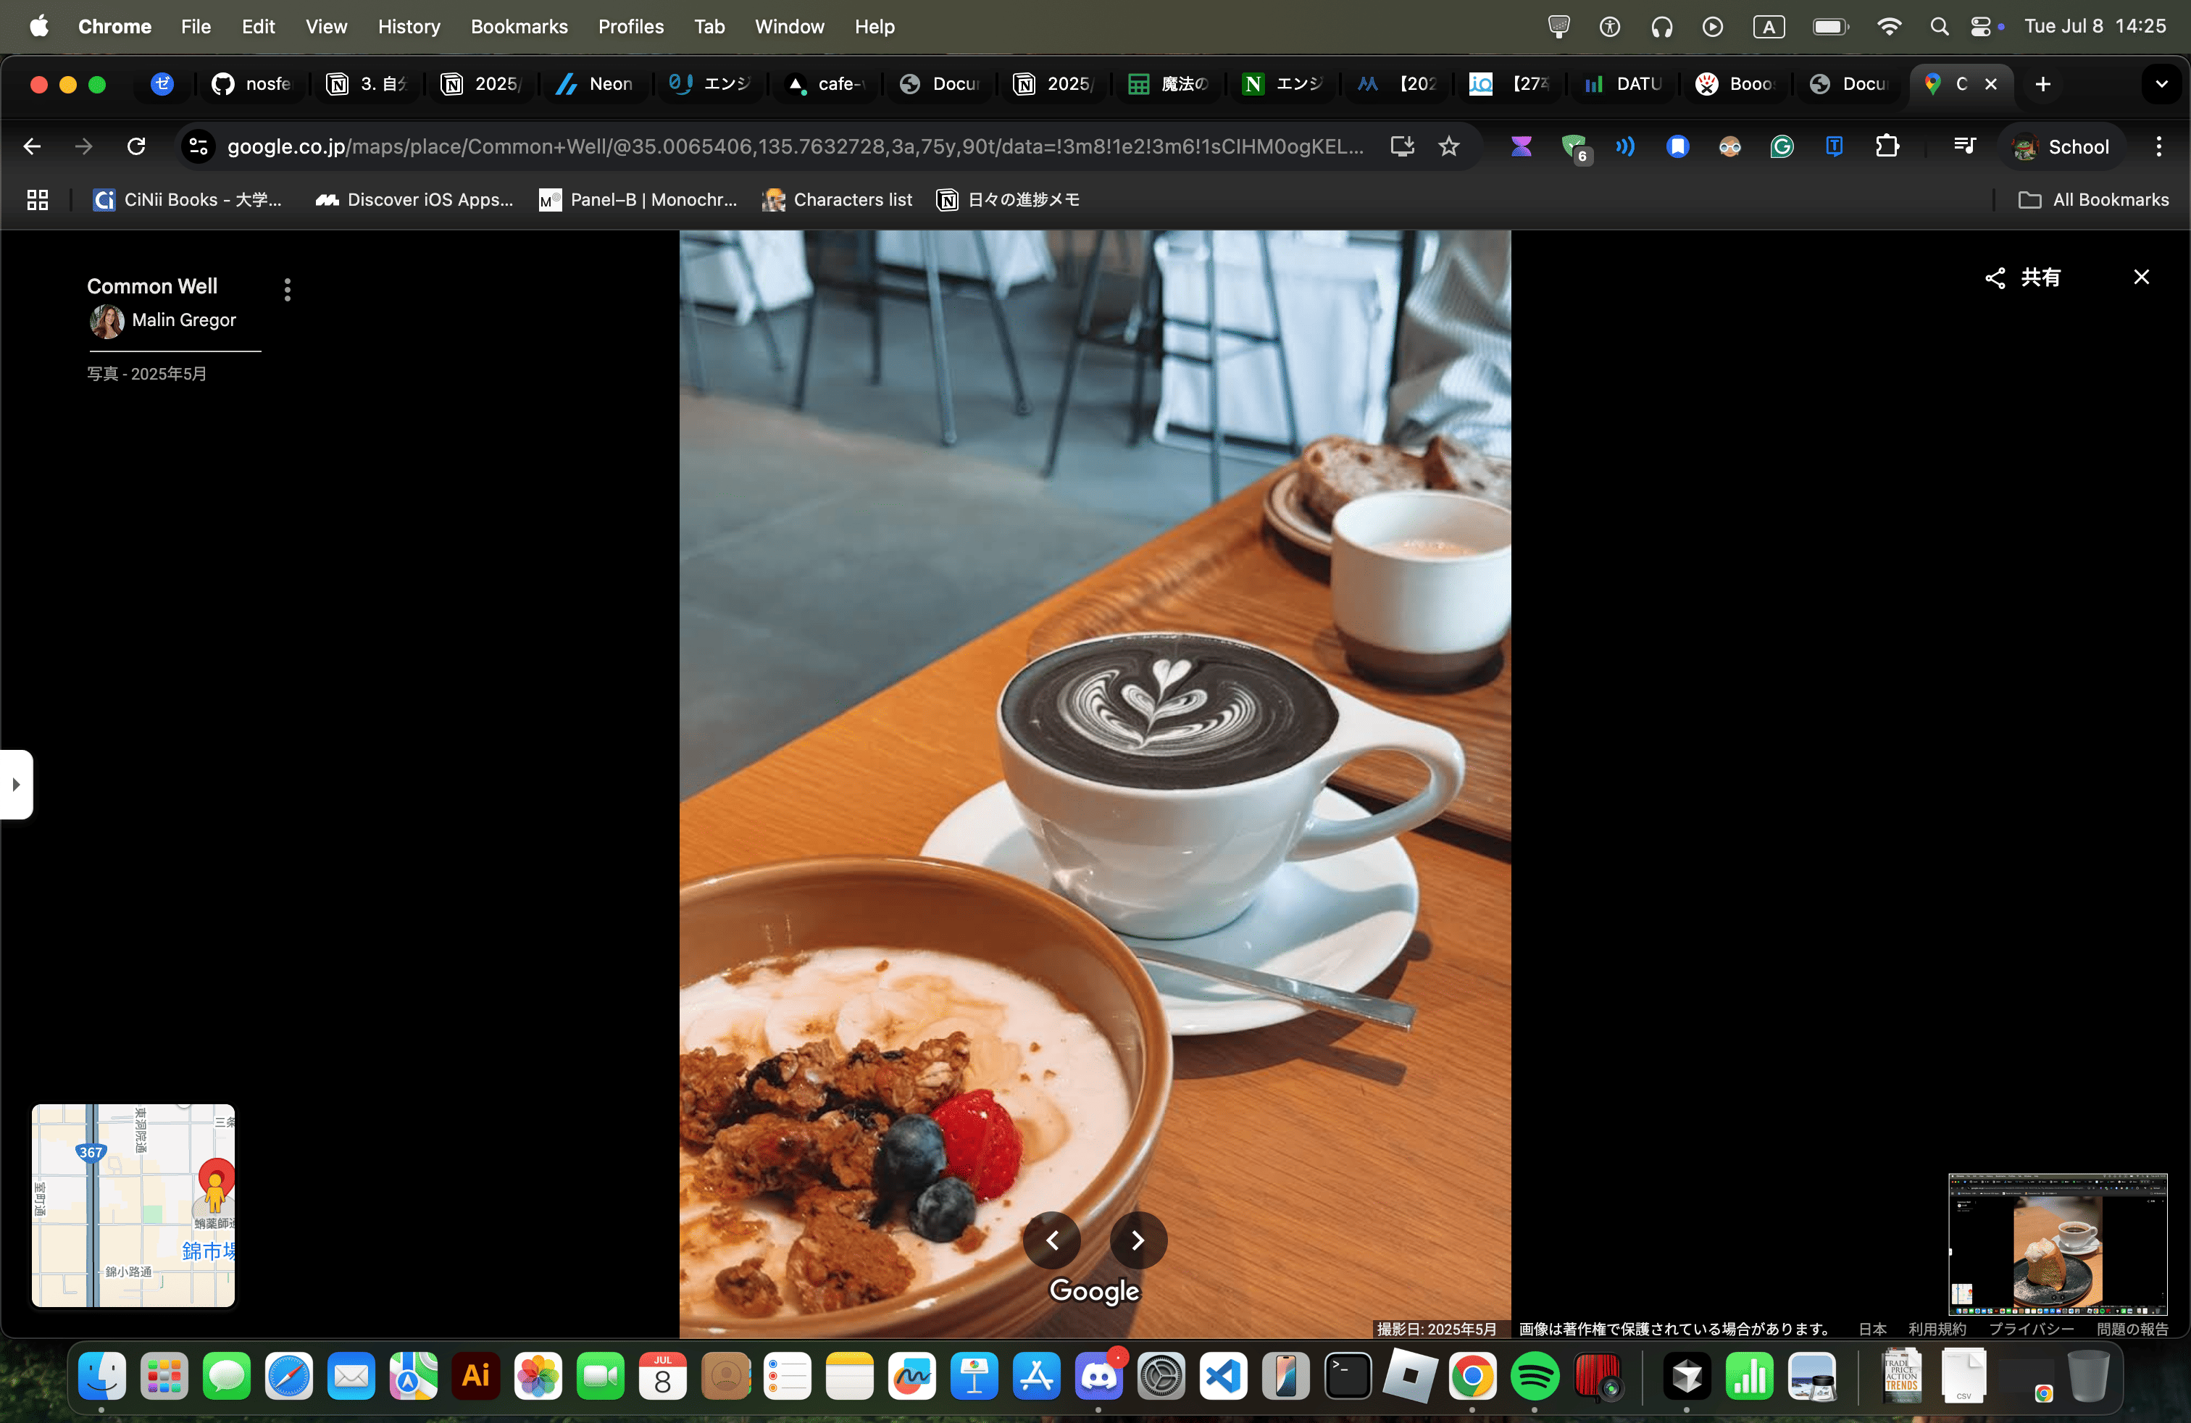Viewport: 2191px width, 1423px height.
Task: Reload the current page
Action: [x=136, y=146]
